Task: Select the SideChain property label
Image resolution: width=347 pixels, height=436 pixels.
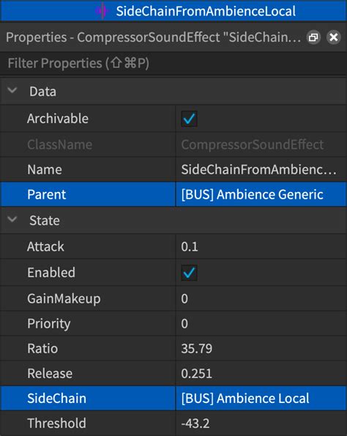Action: coord(56,398)
